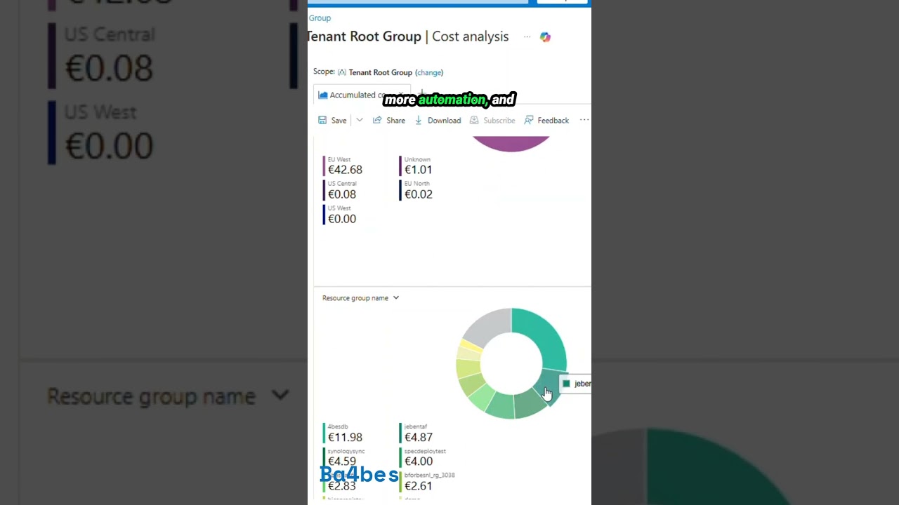Select the EU West €42.68 legend entry
This screenshot has height=505, width=899.
(343, 166)
